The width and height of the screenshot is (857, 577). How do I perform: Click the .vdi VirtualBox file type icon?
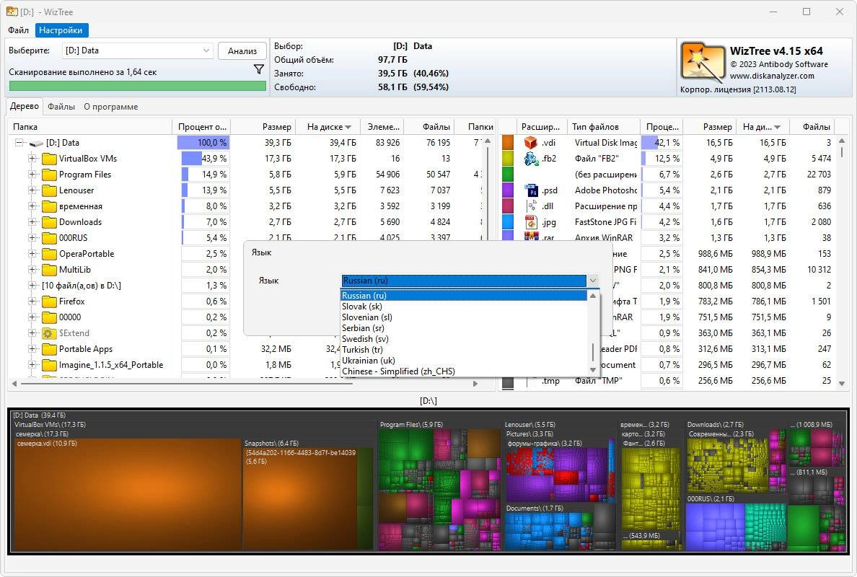point(531,143)
